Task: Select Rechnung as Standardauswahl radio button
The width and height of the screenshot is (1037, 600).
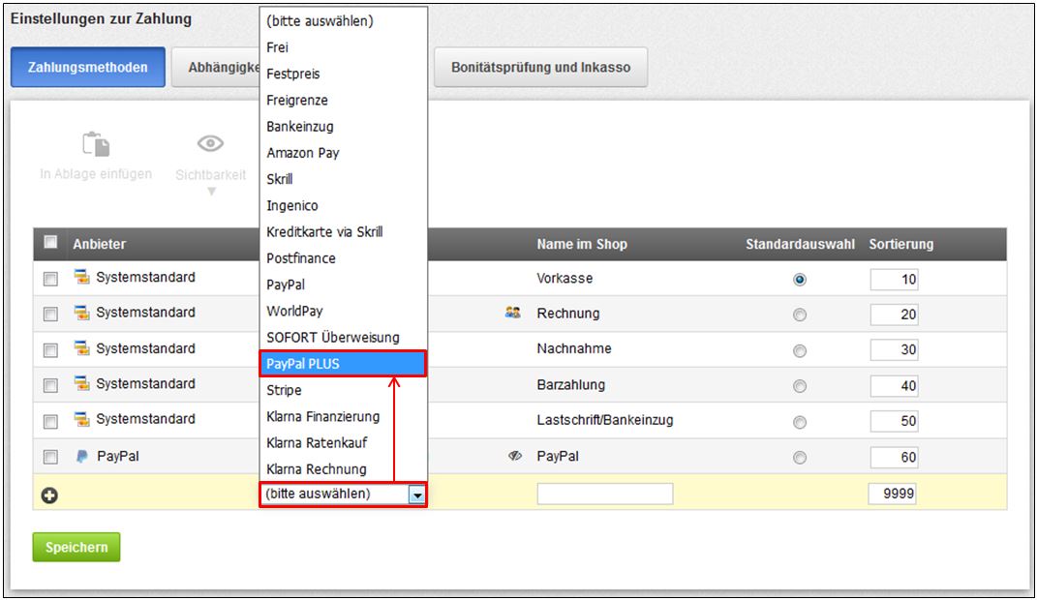Action: [x=800, y=312]
